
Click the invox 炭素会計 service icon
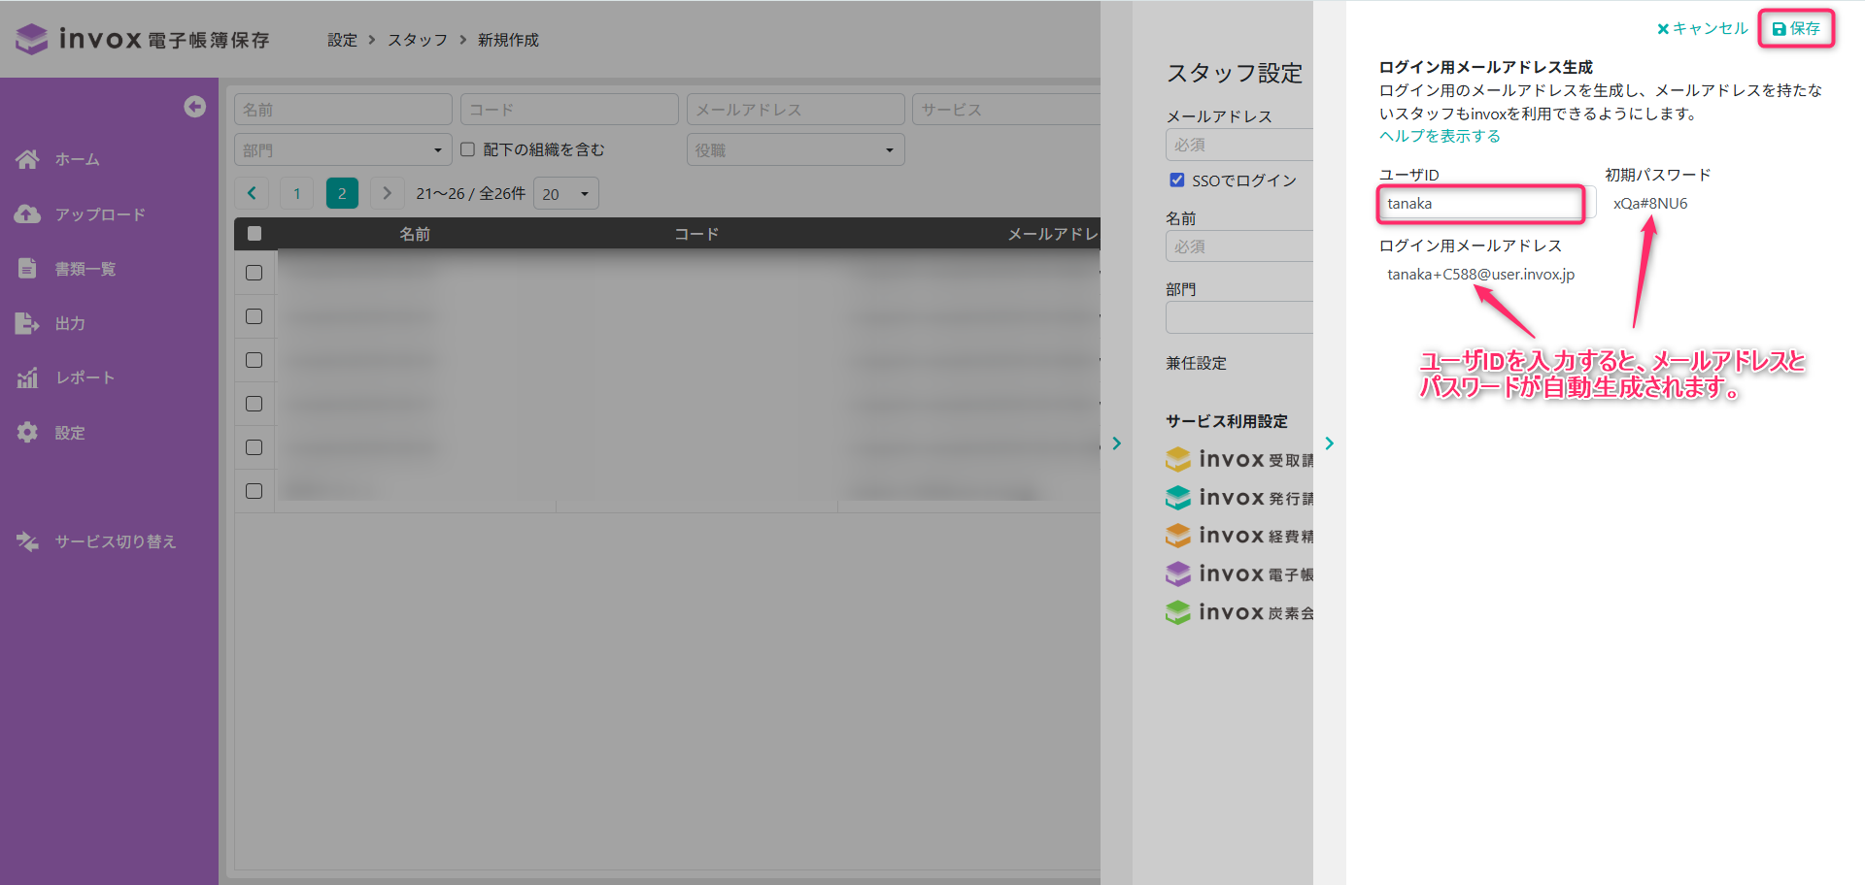(x=1178, y=612)
